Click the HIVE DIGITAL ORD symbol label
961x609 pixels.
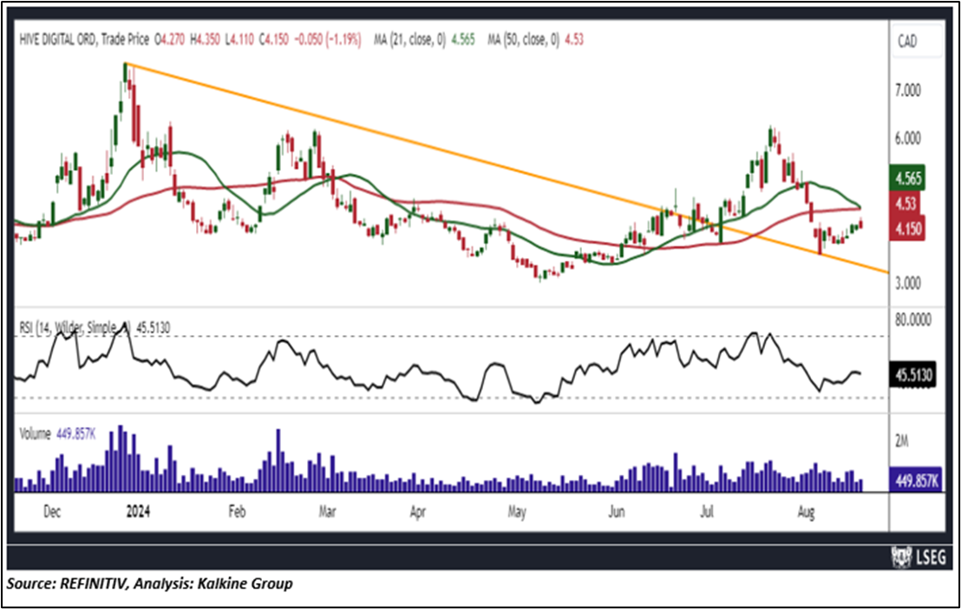click(x=57, y=40)
